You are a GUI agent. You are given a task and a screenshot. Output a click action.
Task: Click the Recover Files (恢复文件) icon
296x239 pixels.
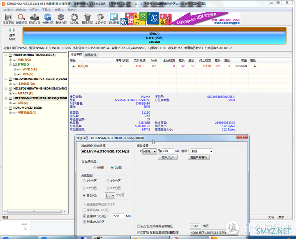click(35, 19)
